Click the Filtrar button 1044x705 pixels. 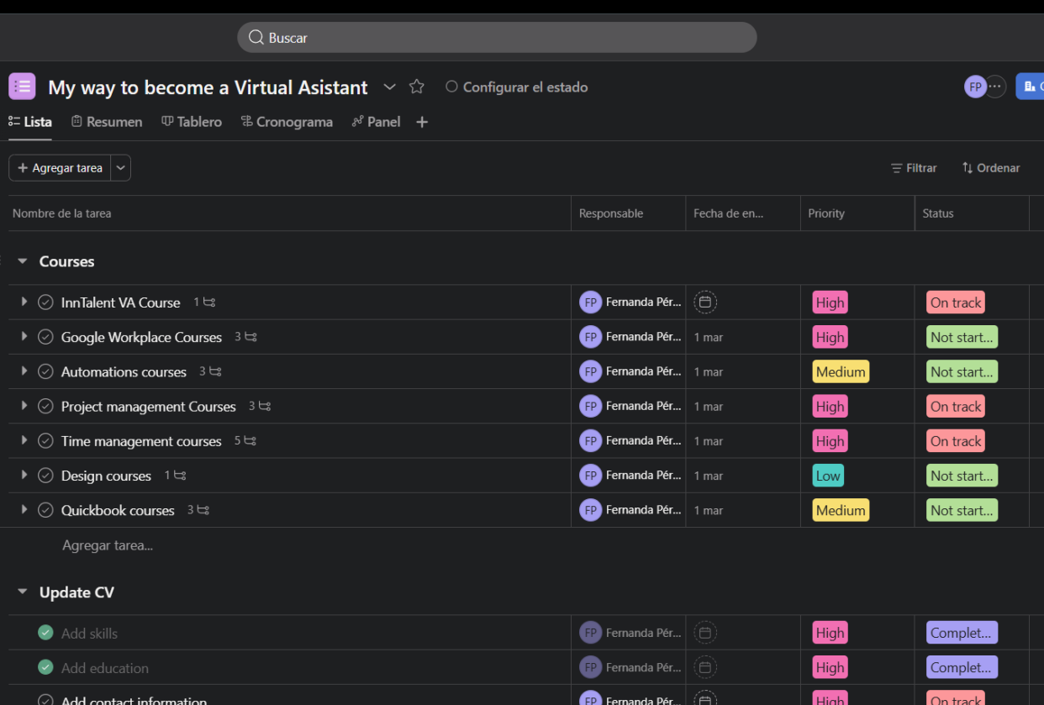(x=914, y=168)
